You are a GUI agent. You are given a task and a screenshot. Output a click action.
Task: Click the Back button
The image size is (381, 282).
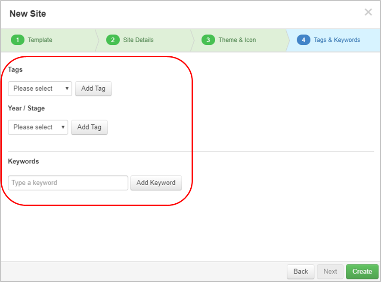tap(300, 271)
